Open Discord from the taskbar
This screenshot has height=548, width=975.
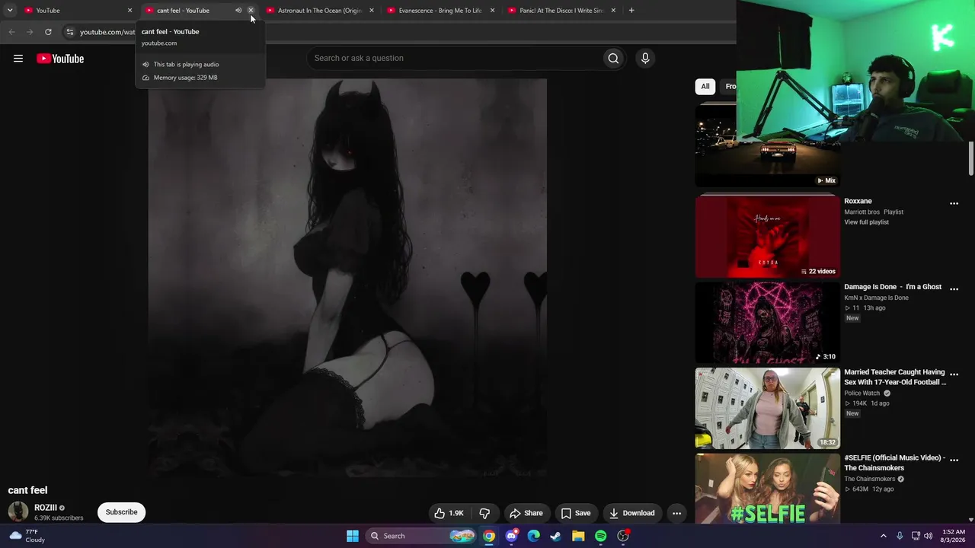point(512,536)
